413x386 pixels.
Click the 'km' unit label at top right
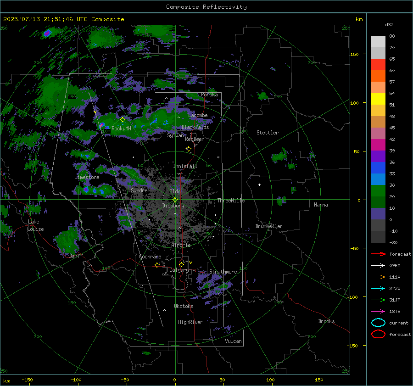tap(359, 19)
